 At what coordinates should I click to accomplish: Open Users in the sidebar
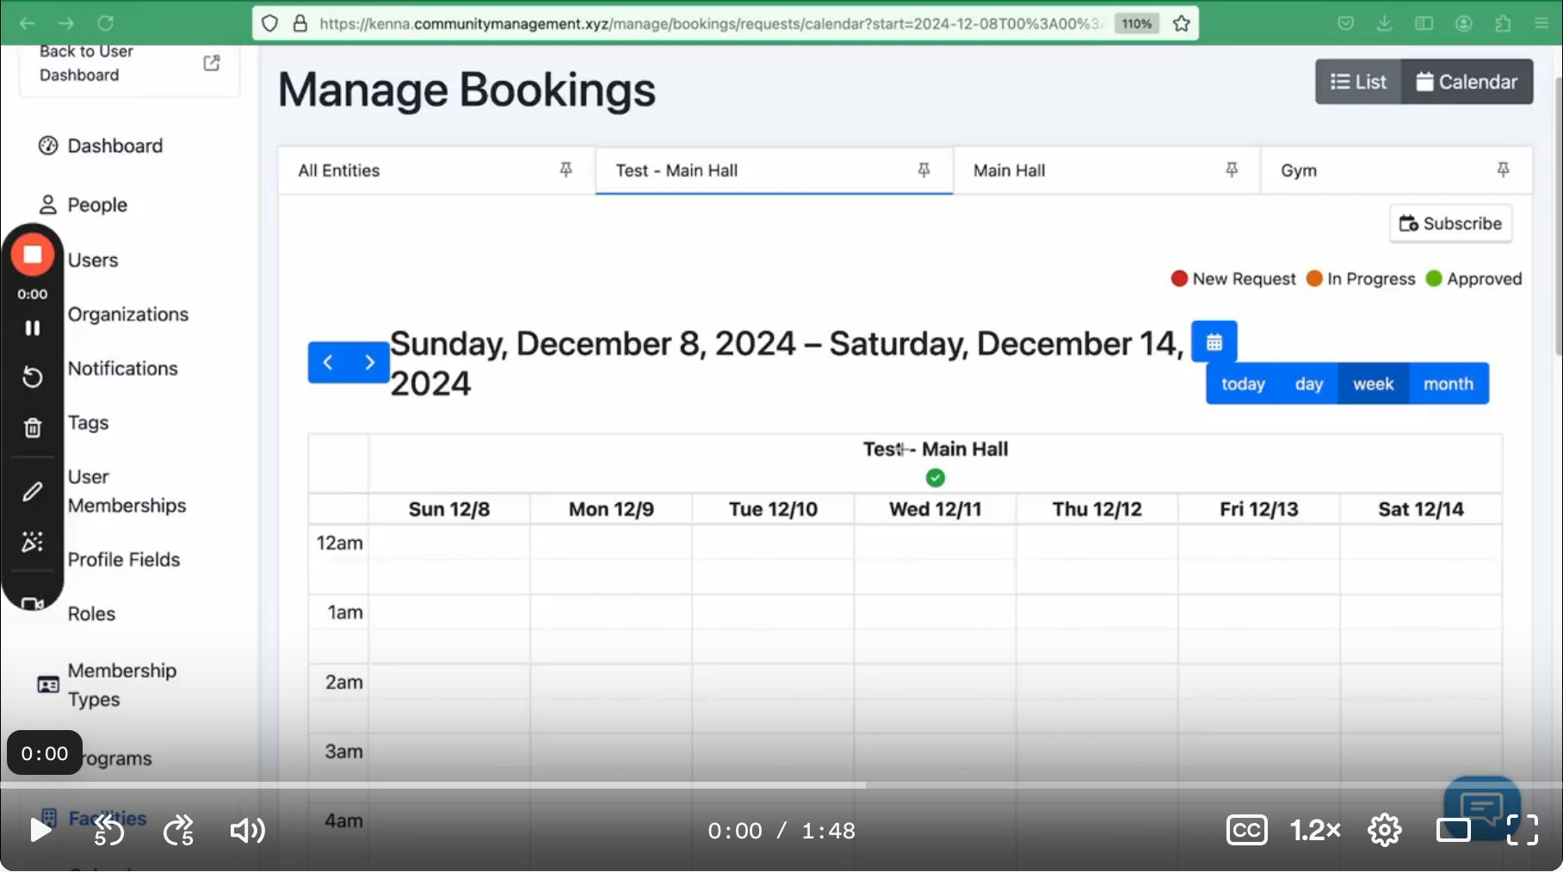coord(93,260)
